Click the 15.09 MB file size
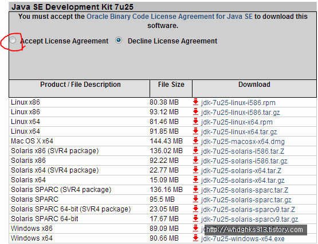Image resolution: width=318 pixels, height=244 pixels. point(164,179)
